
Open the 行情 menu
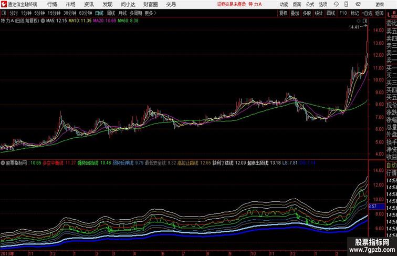[x=52, y=4]
